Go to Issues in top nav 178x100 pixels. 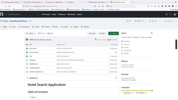[54, 14]
